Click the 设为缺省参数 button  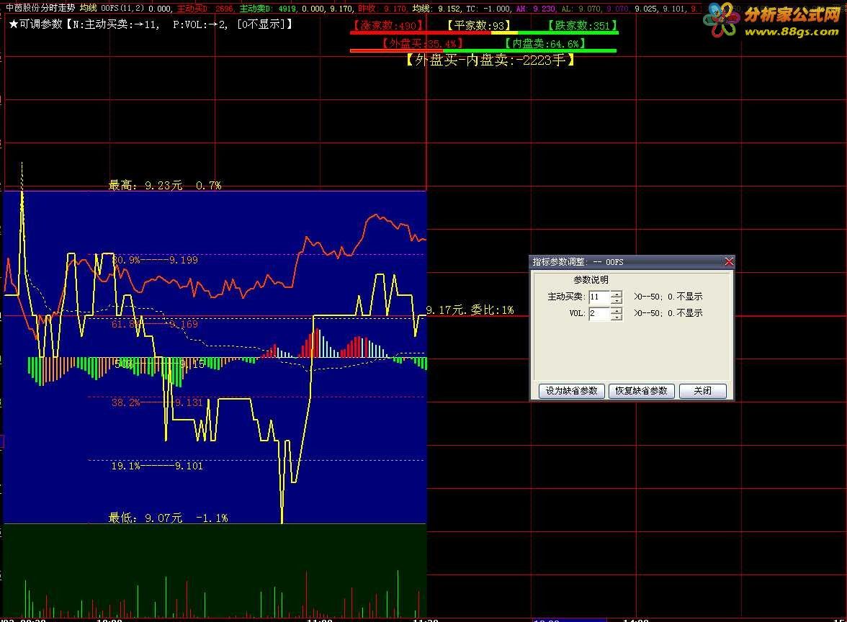[x=572, y=391]
